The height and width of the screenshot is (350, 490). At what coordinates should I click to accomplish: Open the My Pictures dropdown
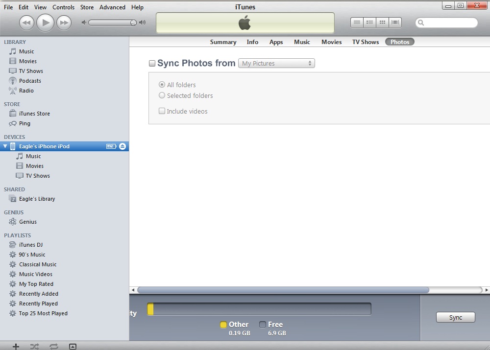pyautogui.click(x=276, y=63)
